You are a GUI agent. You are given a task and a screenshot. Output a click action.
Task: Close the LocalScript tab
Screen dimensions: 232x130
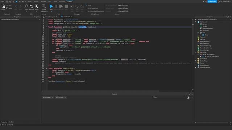tap(71, 17)
